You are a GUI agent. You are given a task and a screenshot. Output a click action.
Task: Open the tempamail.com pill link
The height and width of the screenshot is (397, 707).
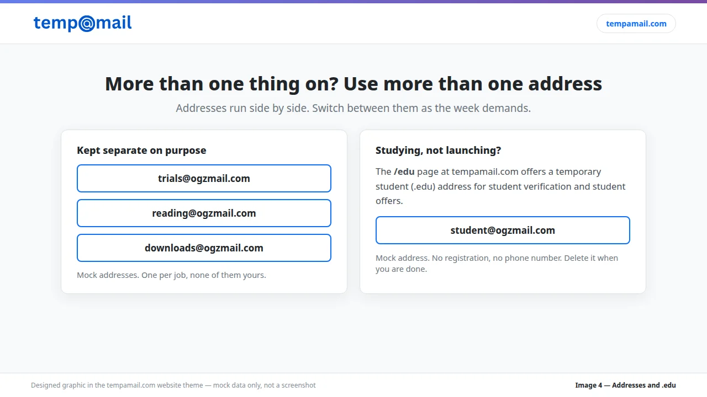click(636, 24)
